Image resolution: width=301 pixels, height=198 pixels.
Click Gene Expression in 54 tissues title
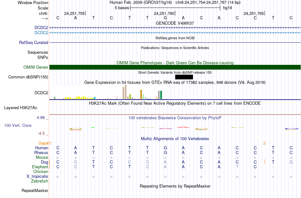coord(175,83)
